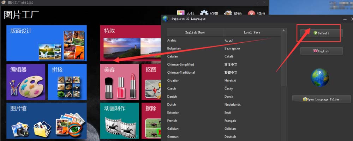The image size is (353, 141).
Task: Select the Croatian language row
Action: [224, 80]
